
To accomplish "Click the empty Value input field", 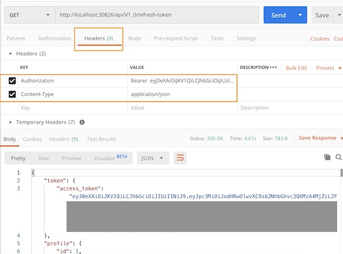I will [183, 108].
